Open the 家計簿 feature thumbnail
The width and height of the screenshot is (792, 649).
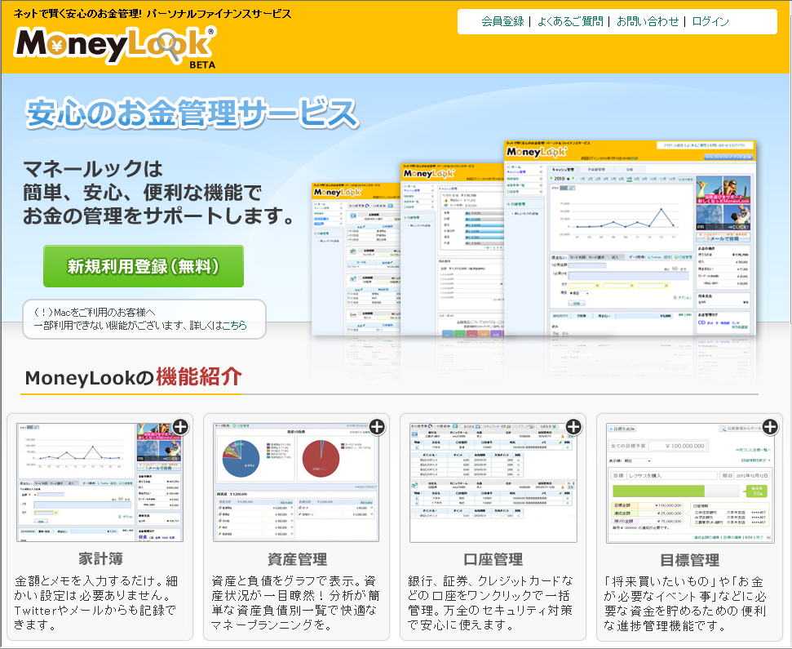coord(100,482)
